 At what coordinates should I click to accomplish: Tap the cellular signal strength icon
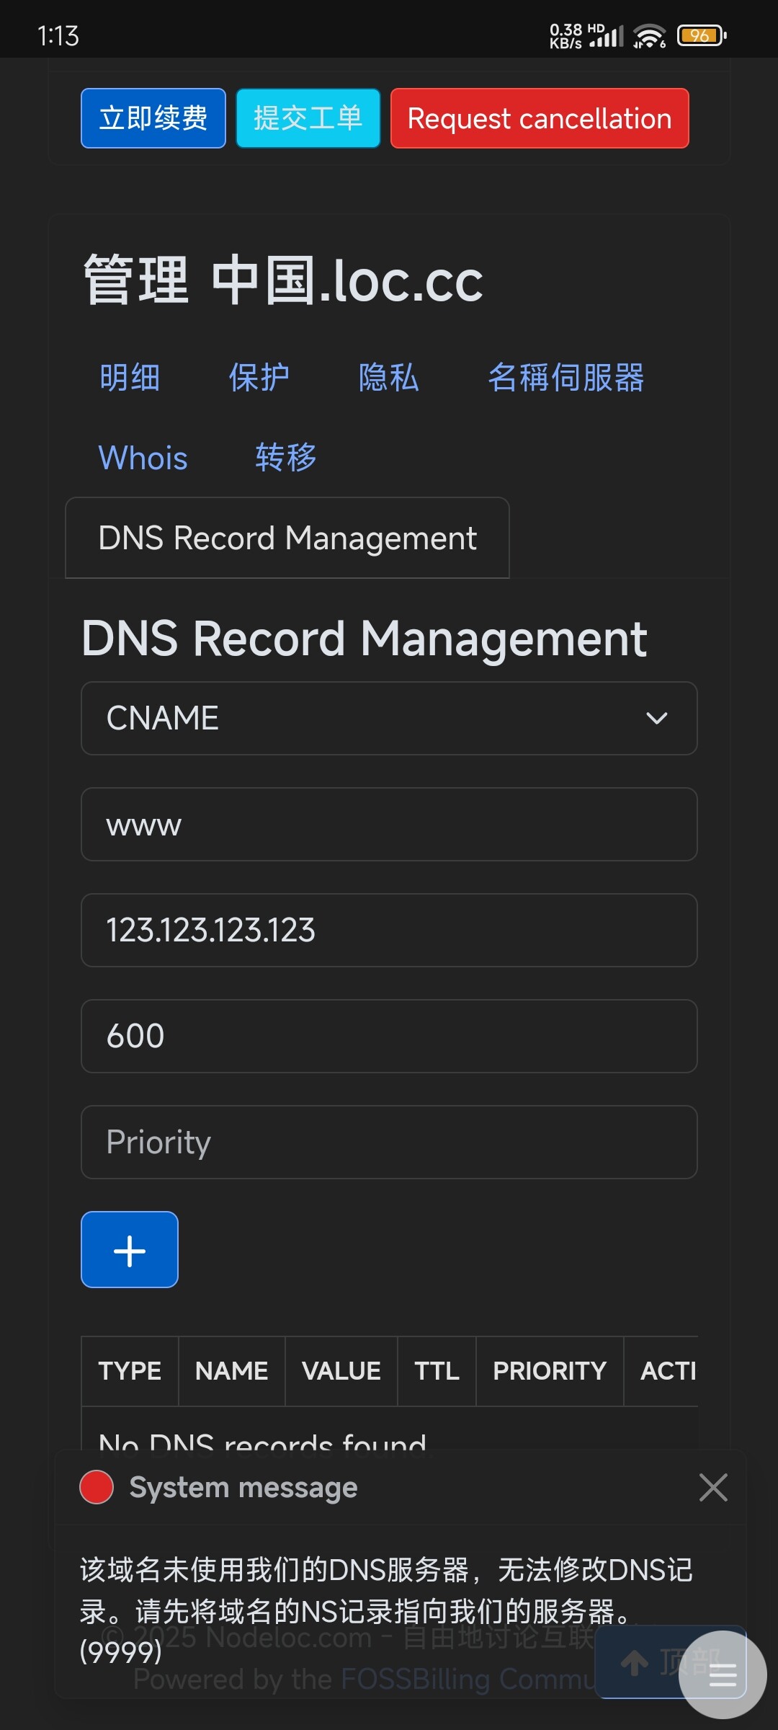coord(607,35)
